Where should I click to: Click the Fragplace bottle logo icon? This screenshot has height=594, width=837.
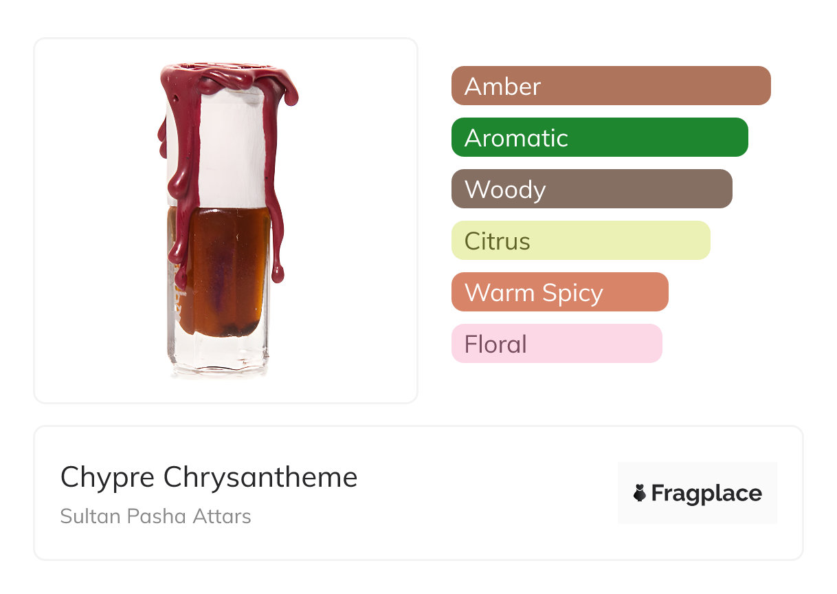pos(640,493)
